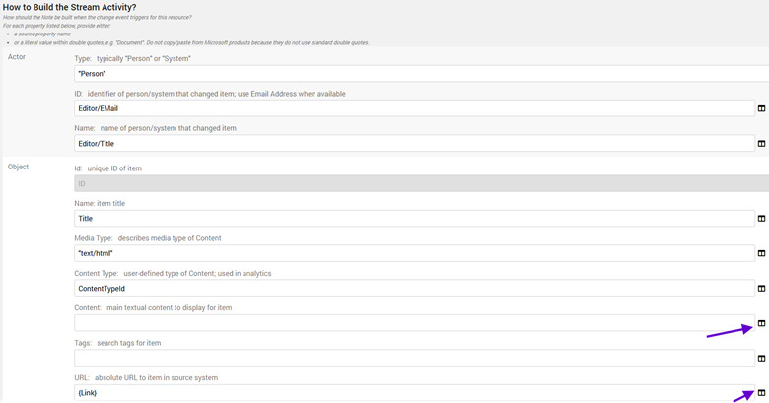
Task: Open property picker for URL field
Action: (x=761, y=393)
